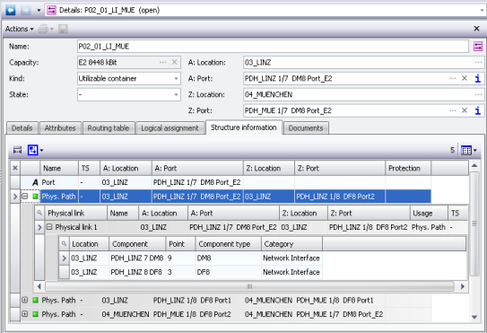Click vertical scrollbar up arrow
Viewport: 487px width, 333px height.
(474, 166)
